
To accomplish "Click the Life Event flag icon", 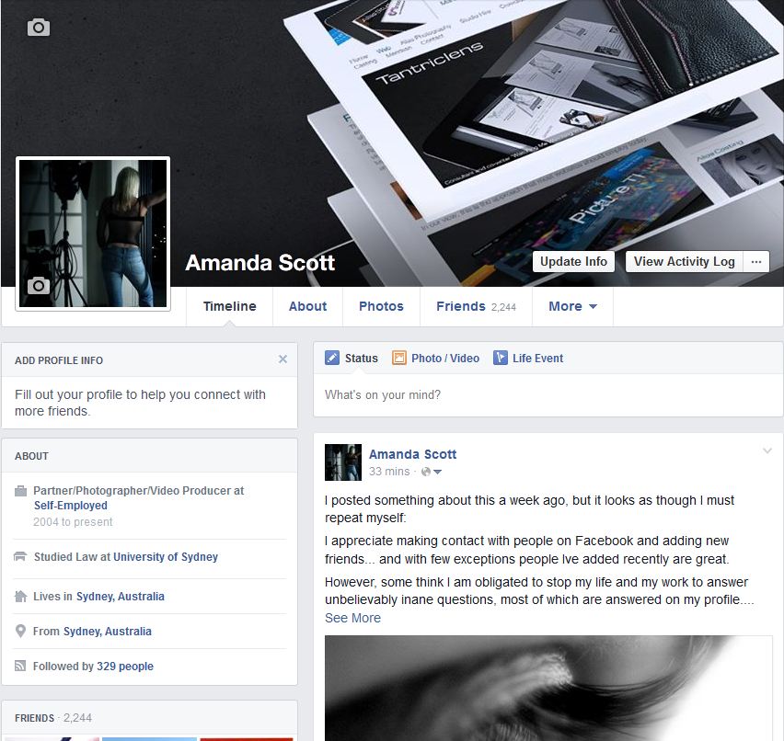I will pyautogui.click(x=501, y=359).
